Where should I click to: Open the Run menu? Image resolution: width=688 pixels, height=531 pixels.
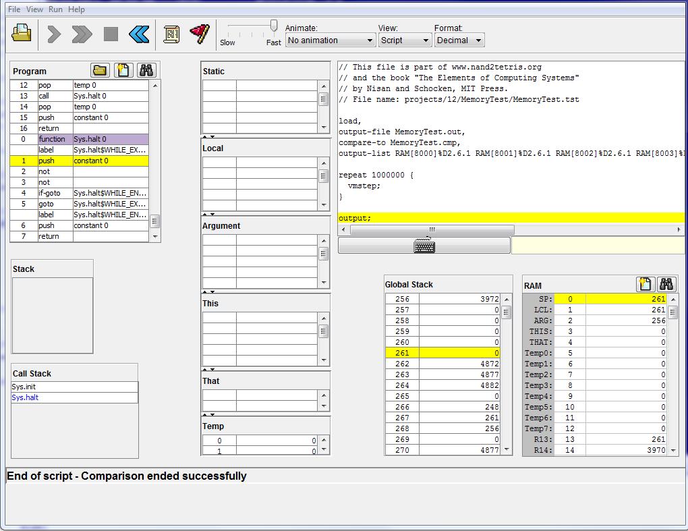[x=55, y=9]
